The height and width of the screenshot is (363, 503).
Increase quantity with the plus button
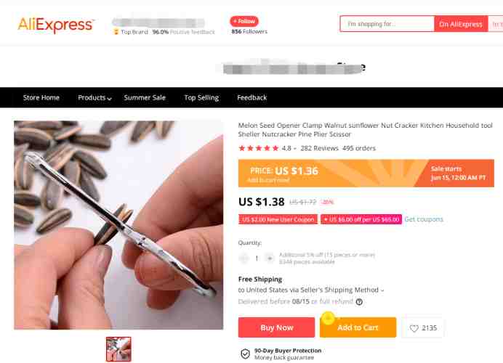270,258
